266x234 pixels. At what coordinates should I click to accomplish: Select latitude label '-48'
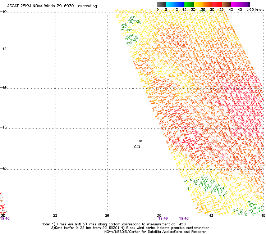click(x=3, y=168)
